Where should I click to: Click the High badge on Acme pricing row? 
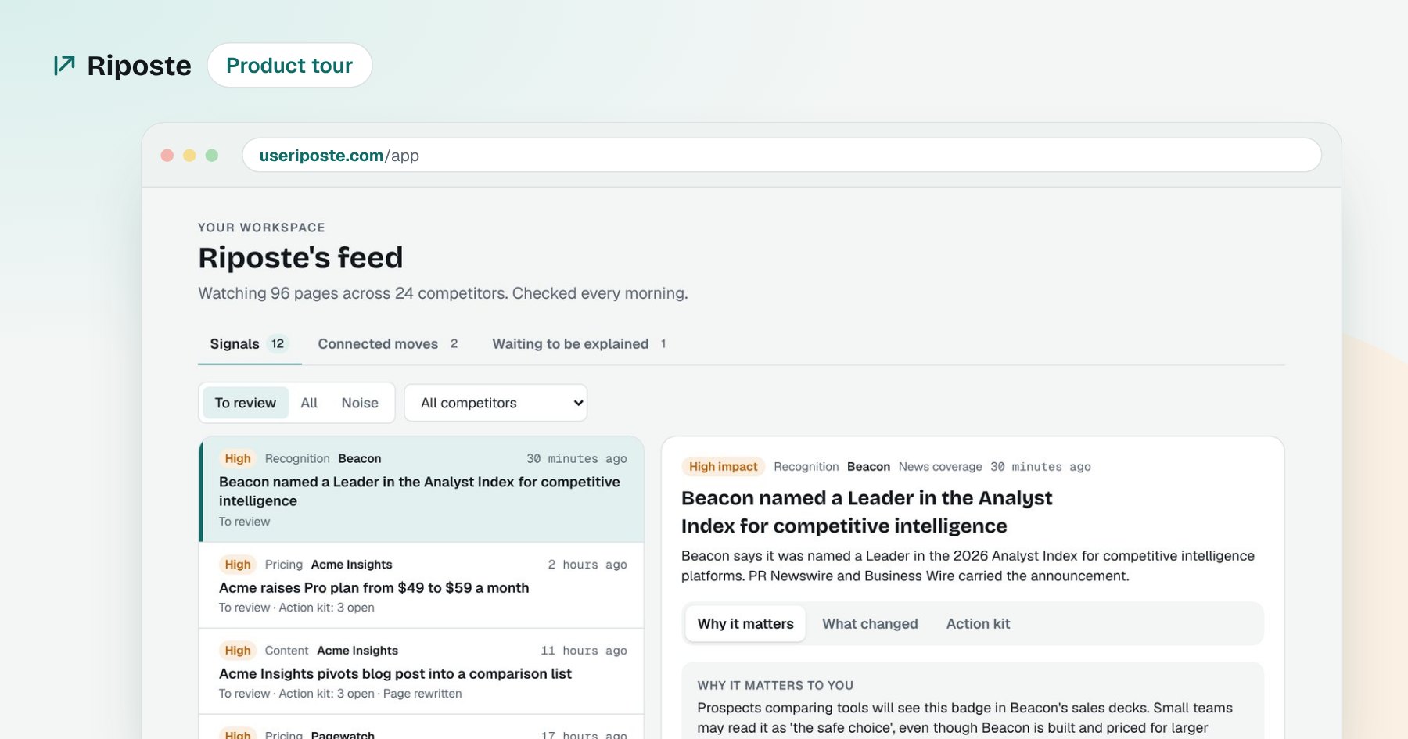[238, 565]
